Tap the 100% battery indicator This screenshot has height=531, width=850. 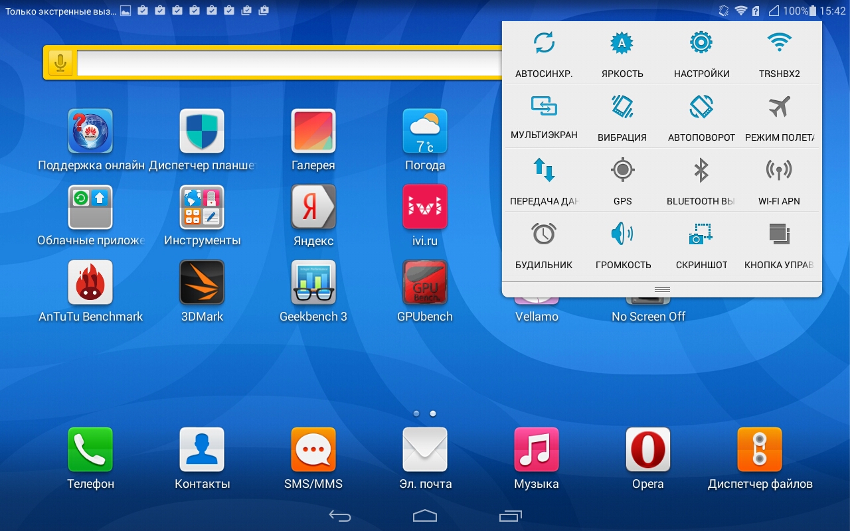pyautogui.click(x=799, y=11)
